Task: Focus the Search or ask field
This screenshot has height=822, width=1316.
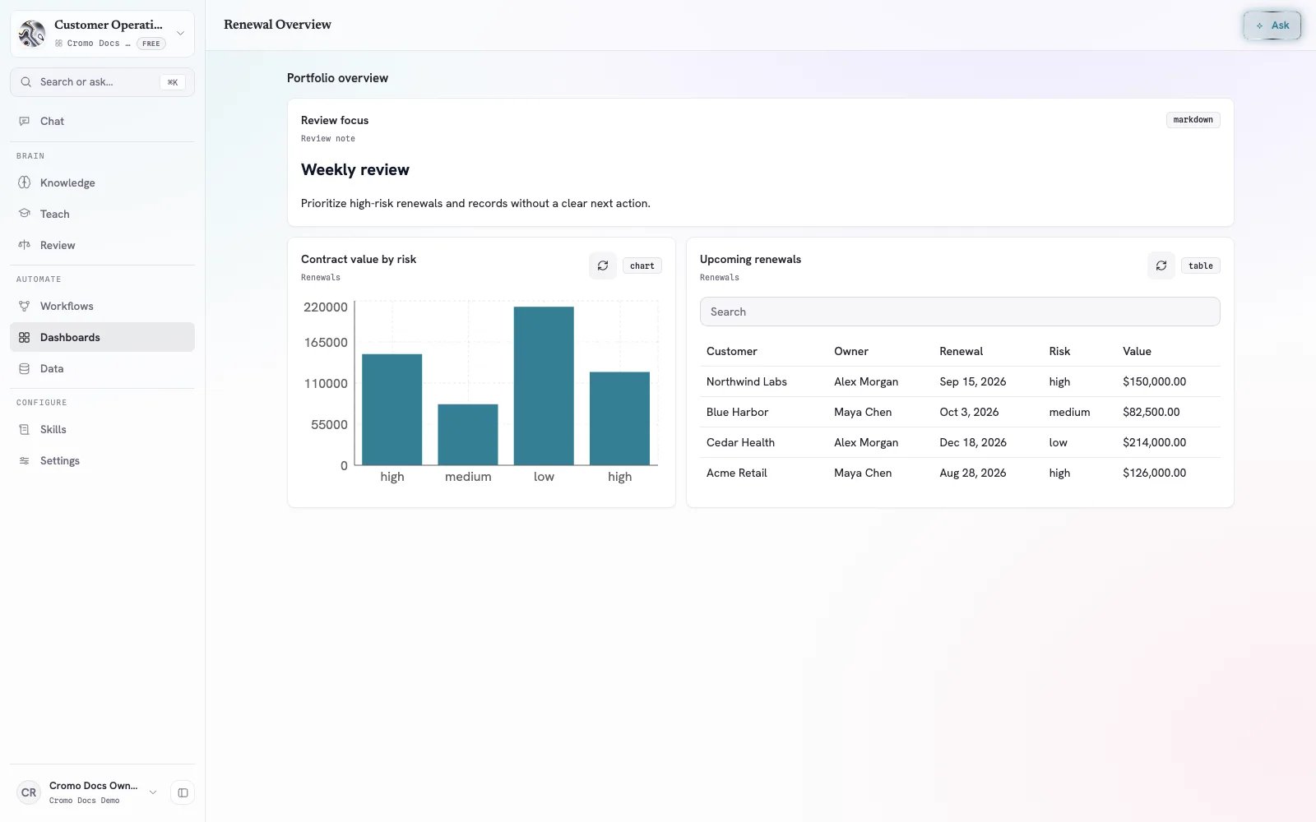Action: (x=102, y=82)
